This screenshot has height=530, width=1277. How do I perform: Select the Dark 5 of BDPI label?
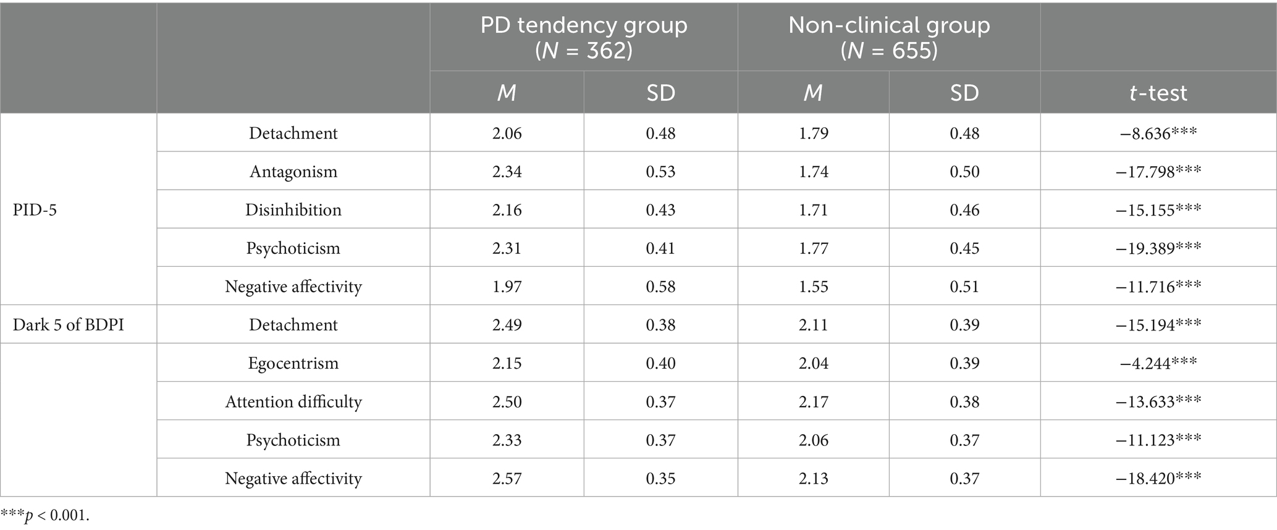(68, 325)
